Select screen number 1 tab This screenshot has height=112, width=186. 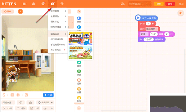click(20, 11)
